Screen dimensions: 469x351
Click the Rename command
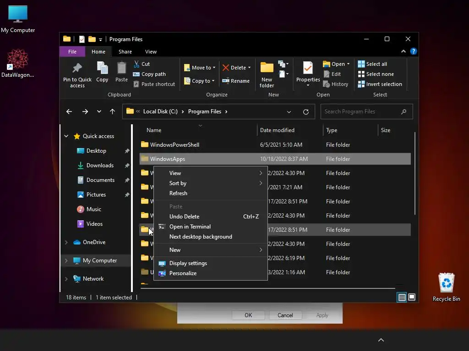point(236,80)
